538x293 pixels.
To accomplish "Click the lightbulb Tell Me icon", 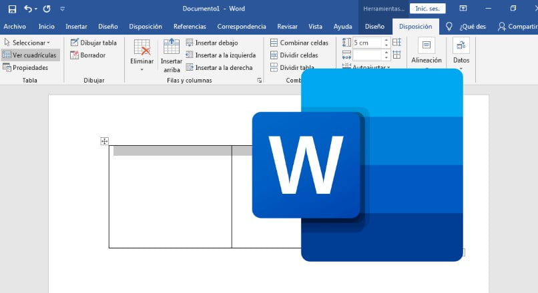I will click(x=449, y=27).
